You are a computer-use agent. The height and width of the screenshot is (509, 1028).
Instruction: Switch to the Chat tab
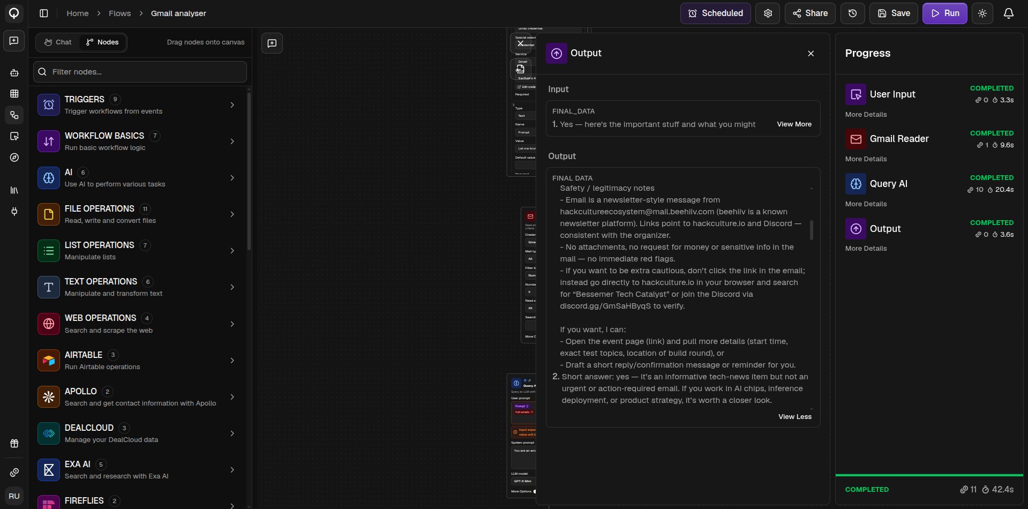pos(58,42)
